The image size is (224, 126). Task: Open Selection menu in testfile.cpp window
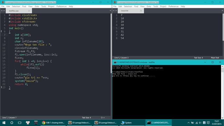point(16,7)
